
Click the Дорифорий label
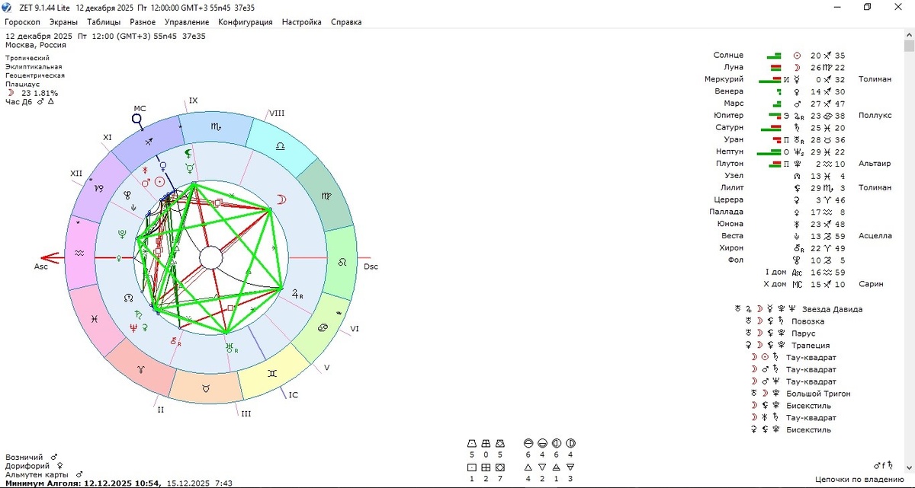coord(27,465)
